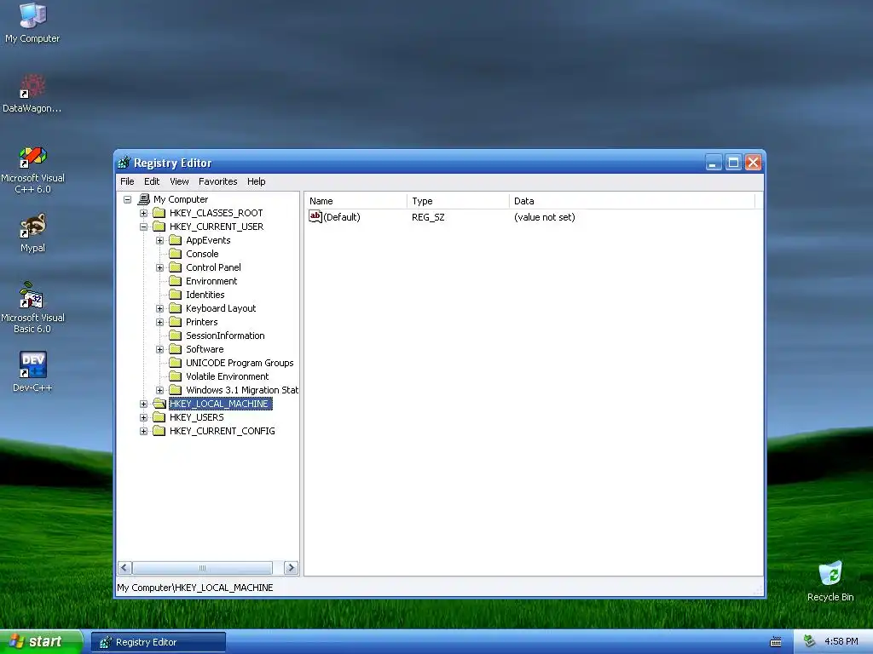The width and height of the screenshot is (873, 654).
Task: Open the Favorites menu
Action: tap(217, 181)
